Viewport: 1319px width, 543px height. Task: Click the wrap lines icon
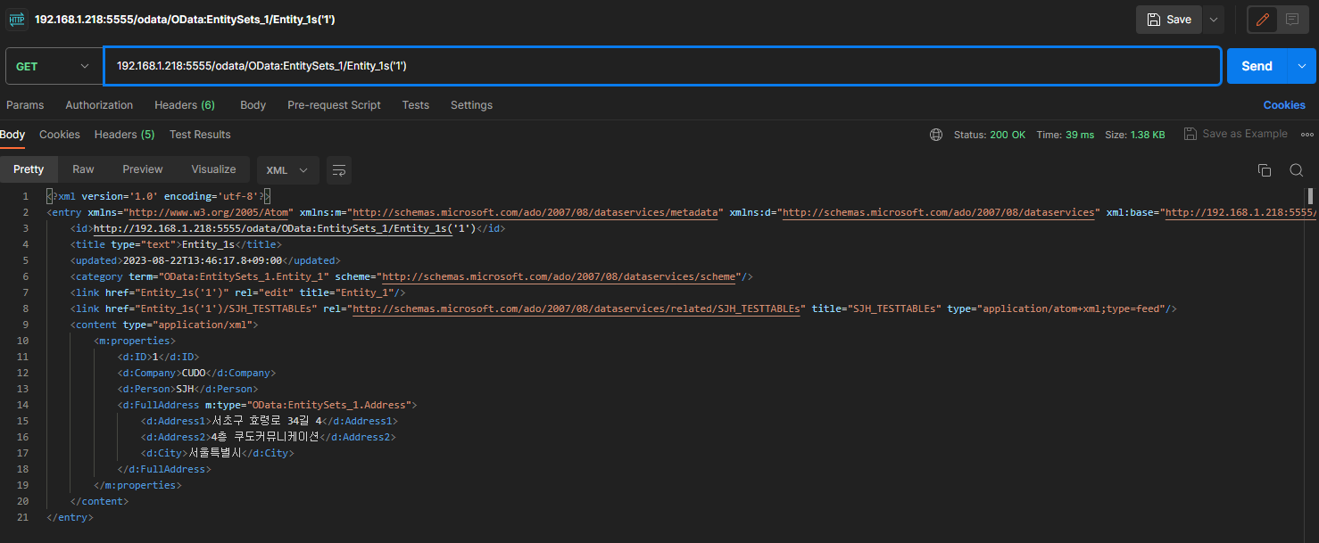pyautogui.click(x=338, y=170)
